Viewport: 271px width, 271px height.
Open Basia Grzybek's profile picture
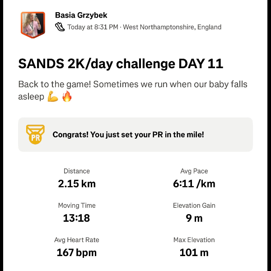pos(33,24)
